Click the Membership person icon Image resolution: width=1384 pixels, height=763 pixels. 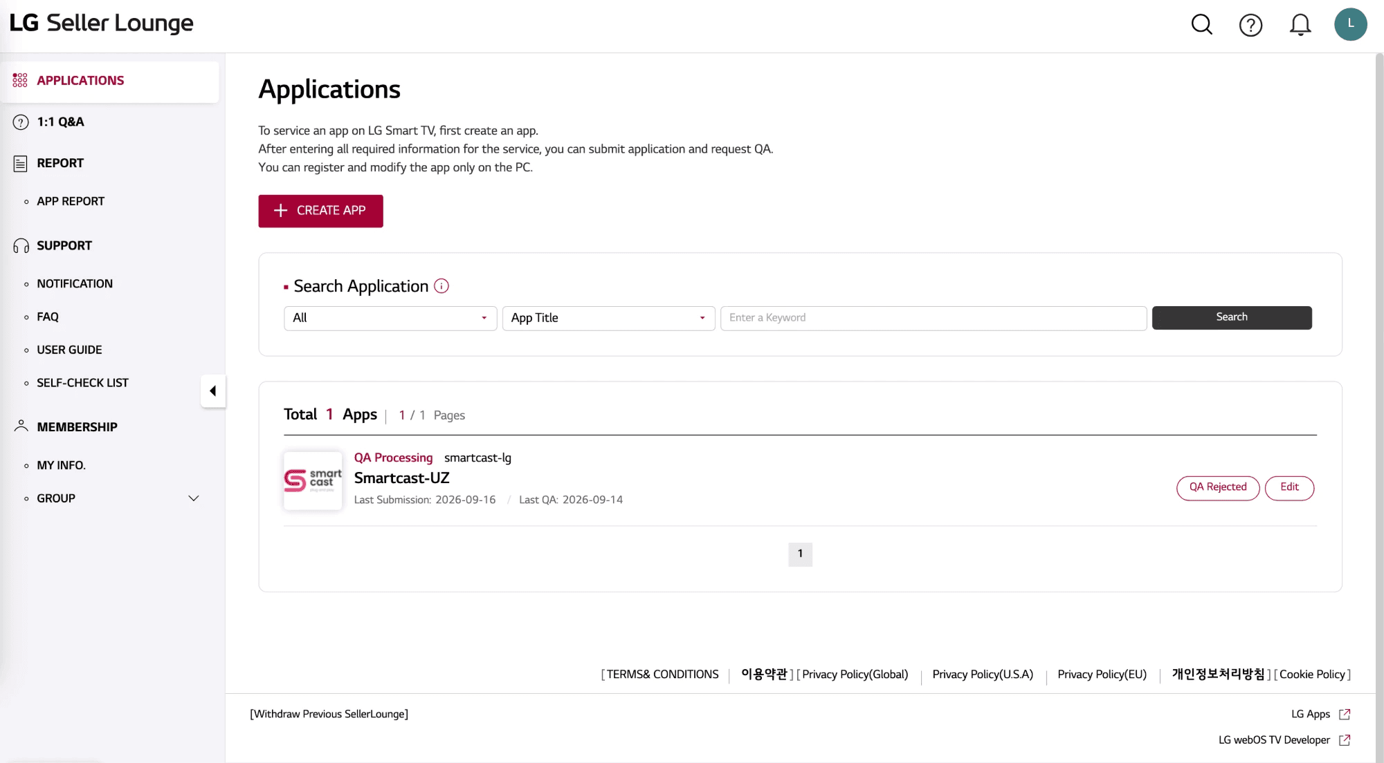click(x=21, y=426)
